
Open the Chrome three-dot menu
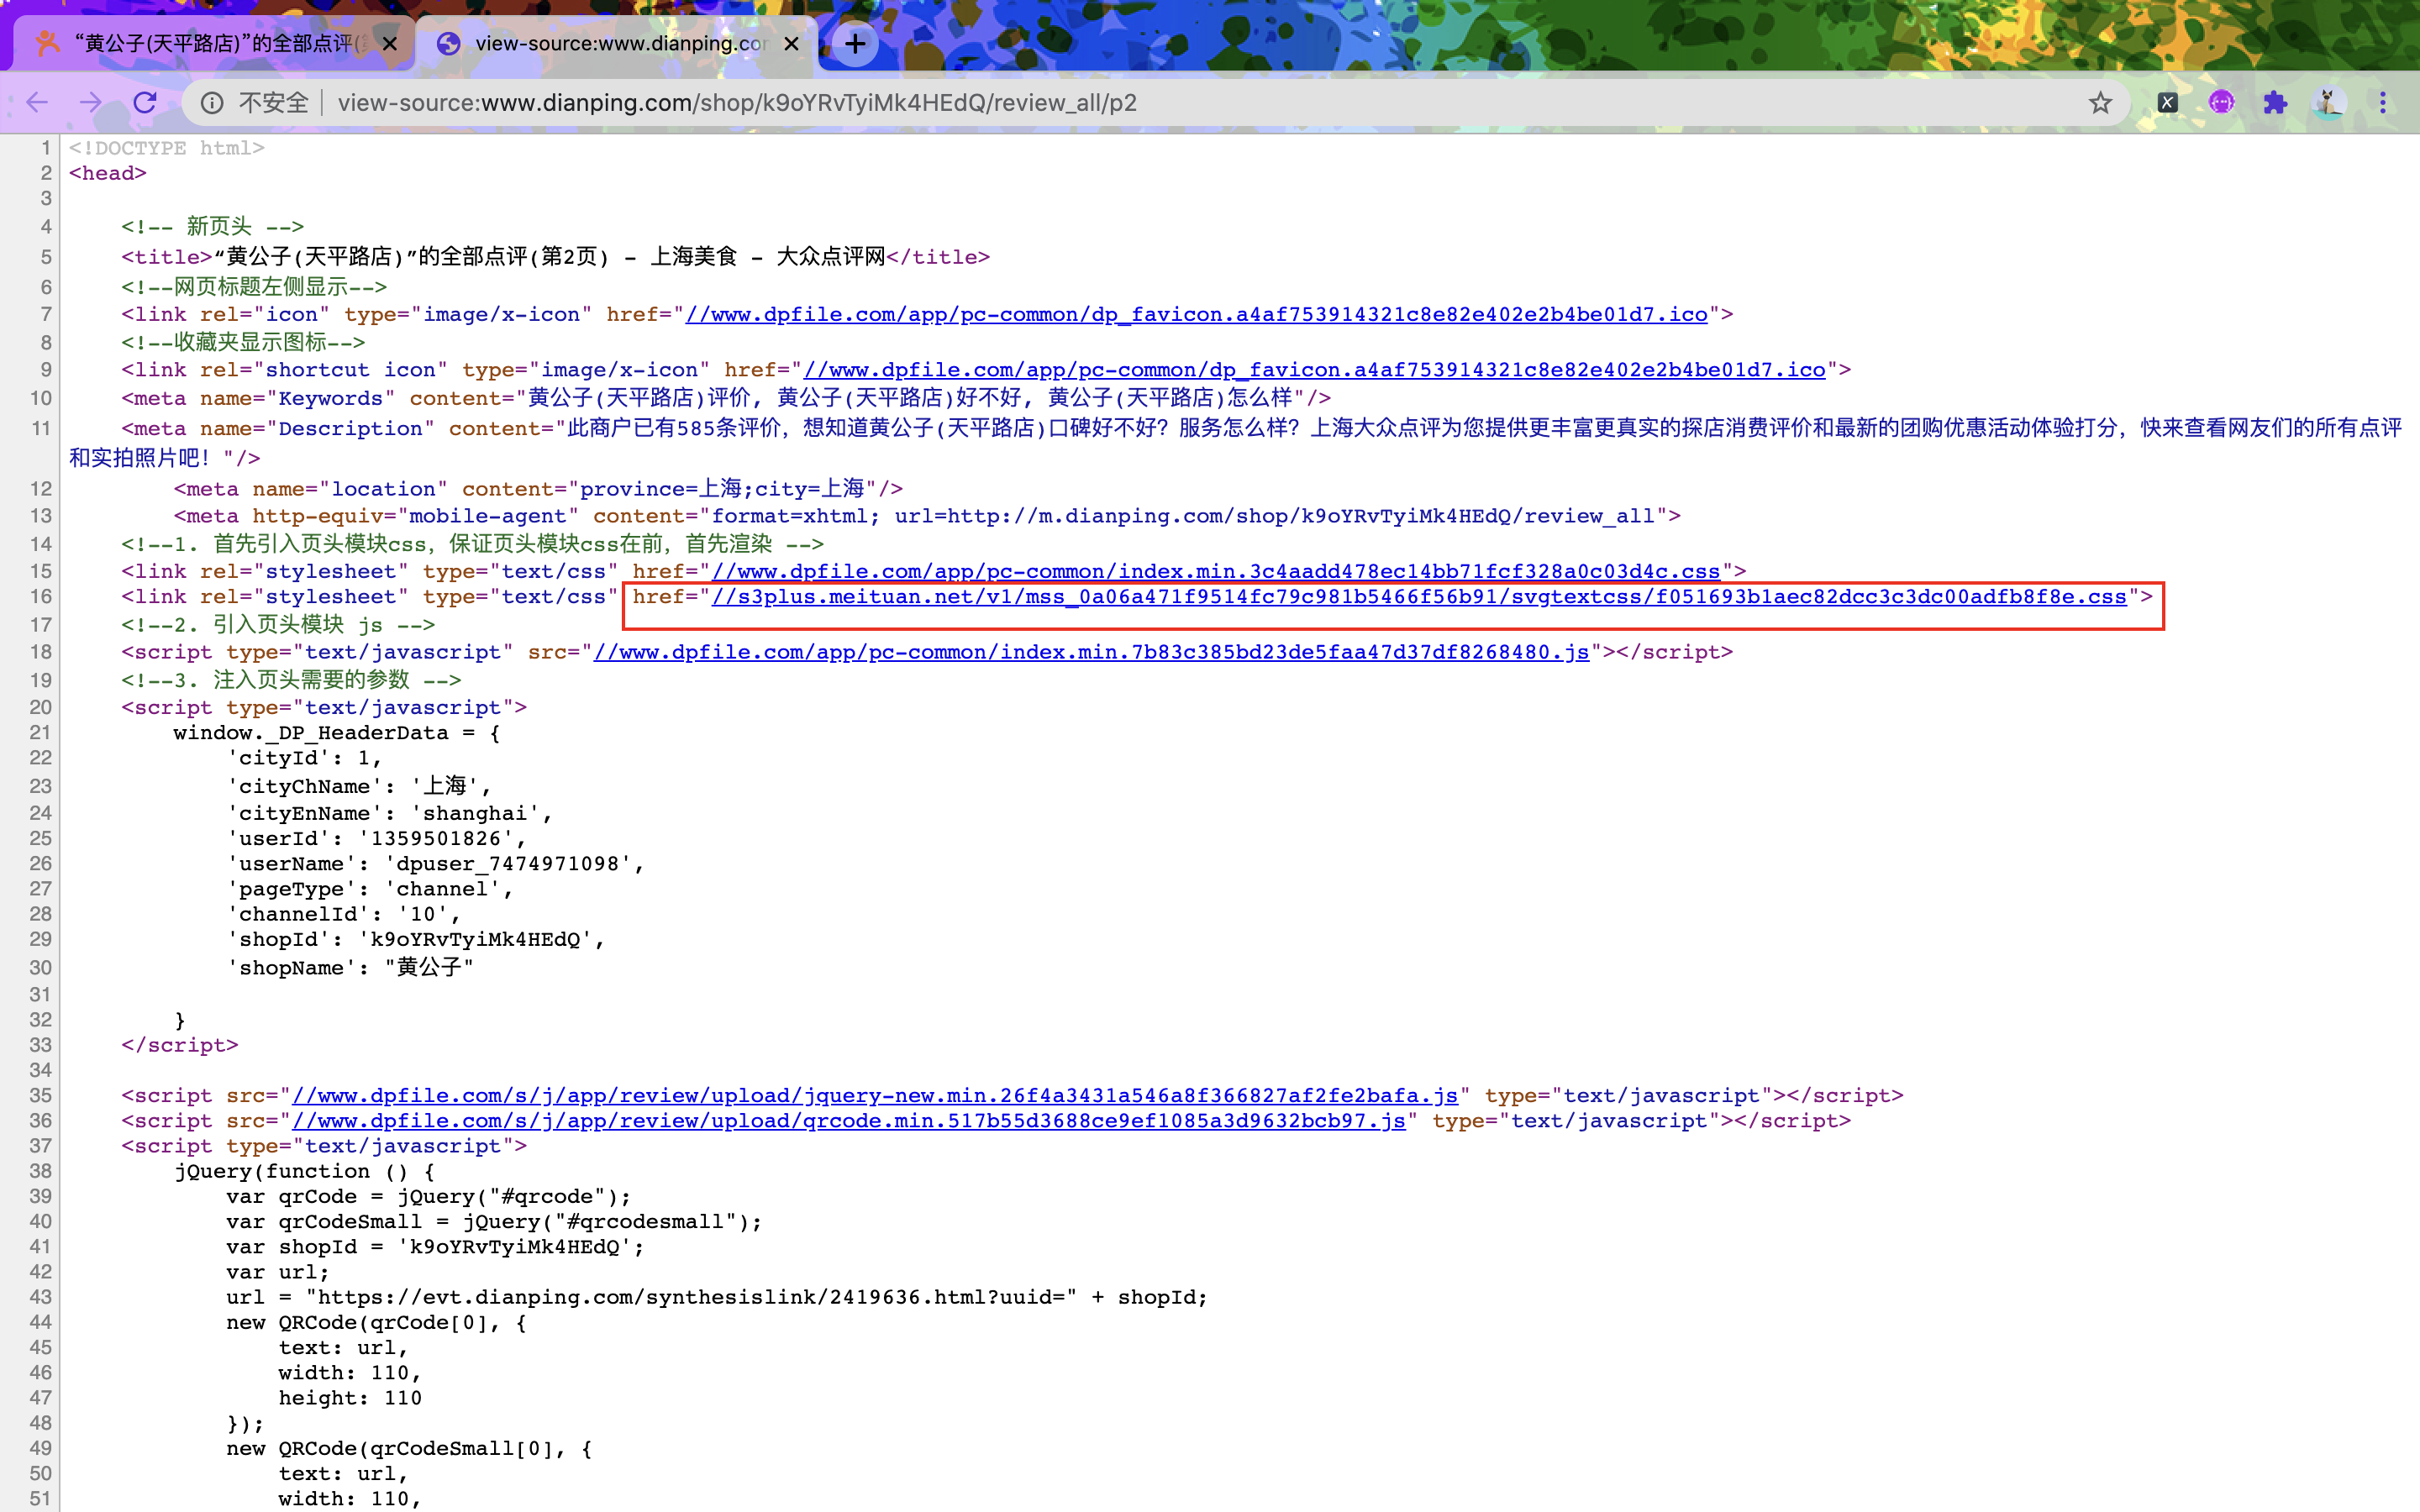(x=2383, y=102)
